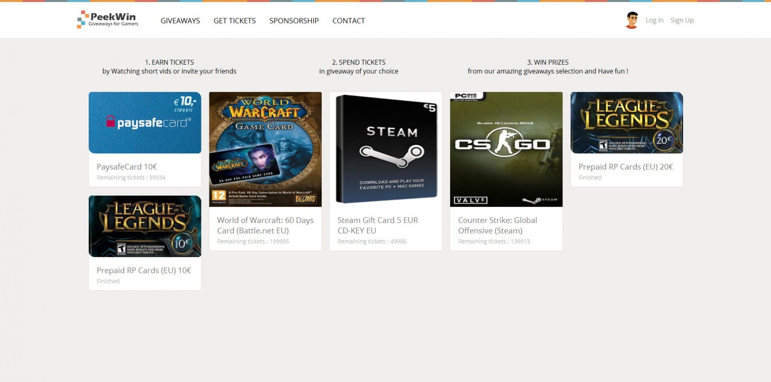Open the CS:GO cover image
Viewport: 771px width, 382px height.
(x=506, y=149)
